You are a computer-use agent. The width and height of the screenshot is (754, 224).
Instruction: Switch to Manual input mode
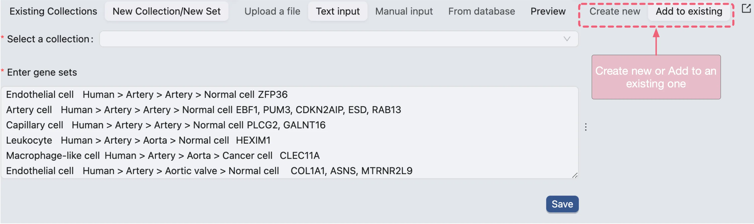pos(404,11)
